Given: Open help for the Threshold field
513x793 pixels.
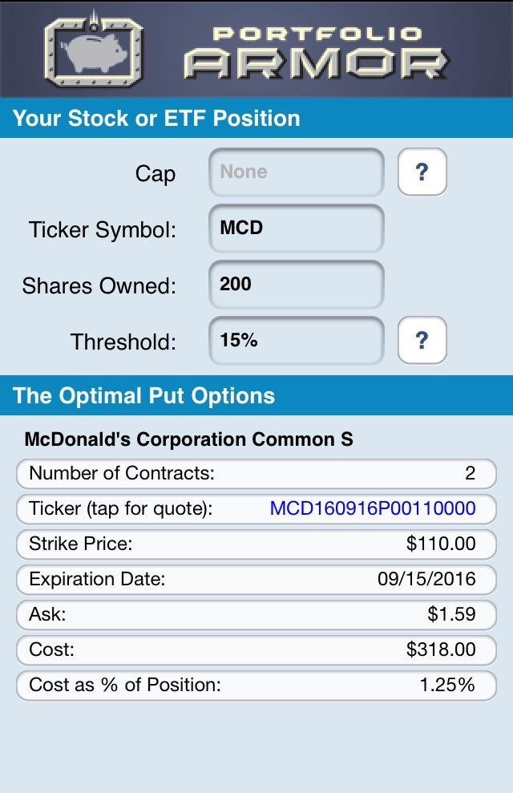Looking at the screenshot, I should point(422,340).
